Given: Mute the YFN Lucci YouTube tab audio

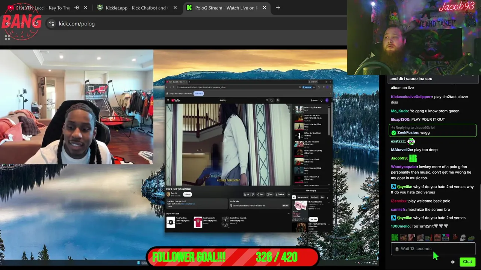Looking at the screenshot, I should point(77,7).
